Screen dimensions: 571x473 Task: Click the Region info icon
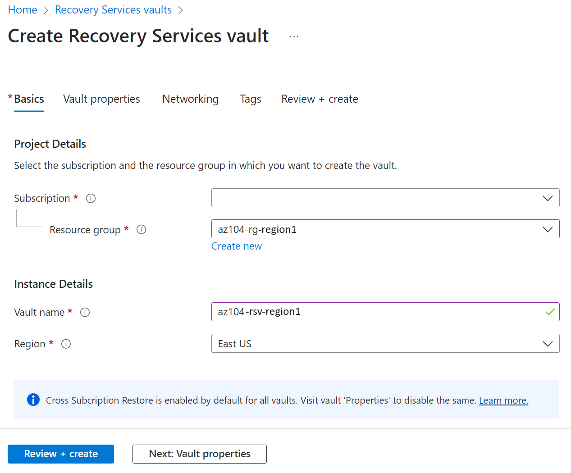click(66, 344)
